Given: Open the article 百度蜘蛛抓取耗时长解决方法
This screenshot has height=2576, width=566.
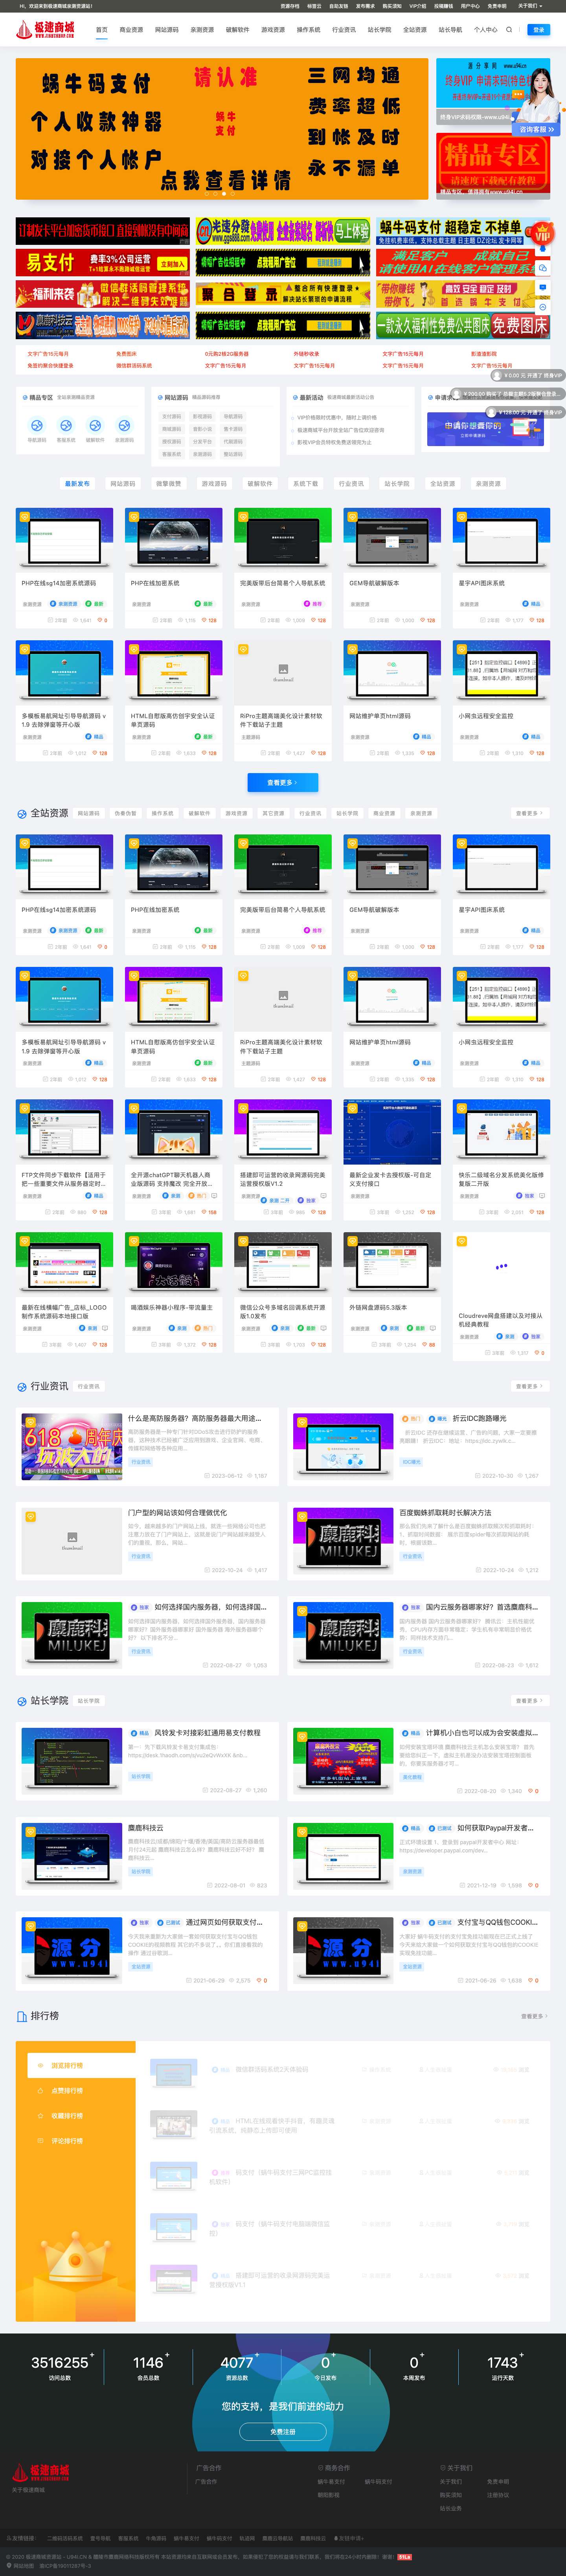Looking at the screenshot, I should point(445,1512).
